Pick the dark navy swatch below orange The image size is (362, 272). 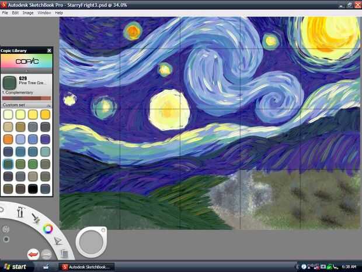click(8, 152)
